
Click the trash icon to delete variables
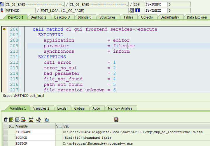pyautogui.click(x=6, y=120)
